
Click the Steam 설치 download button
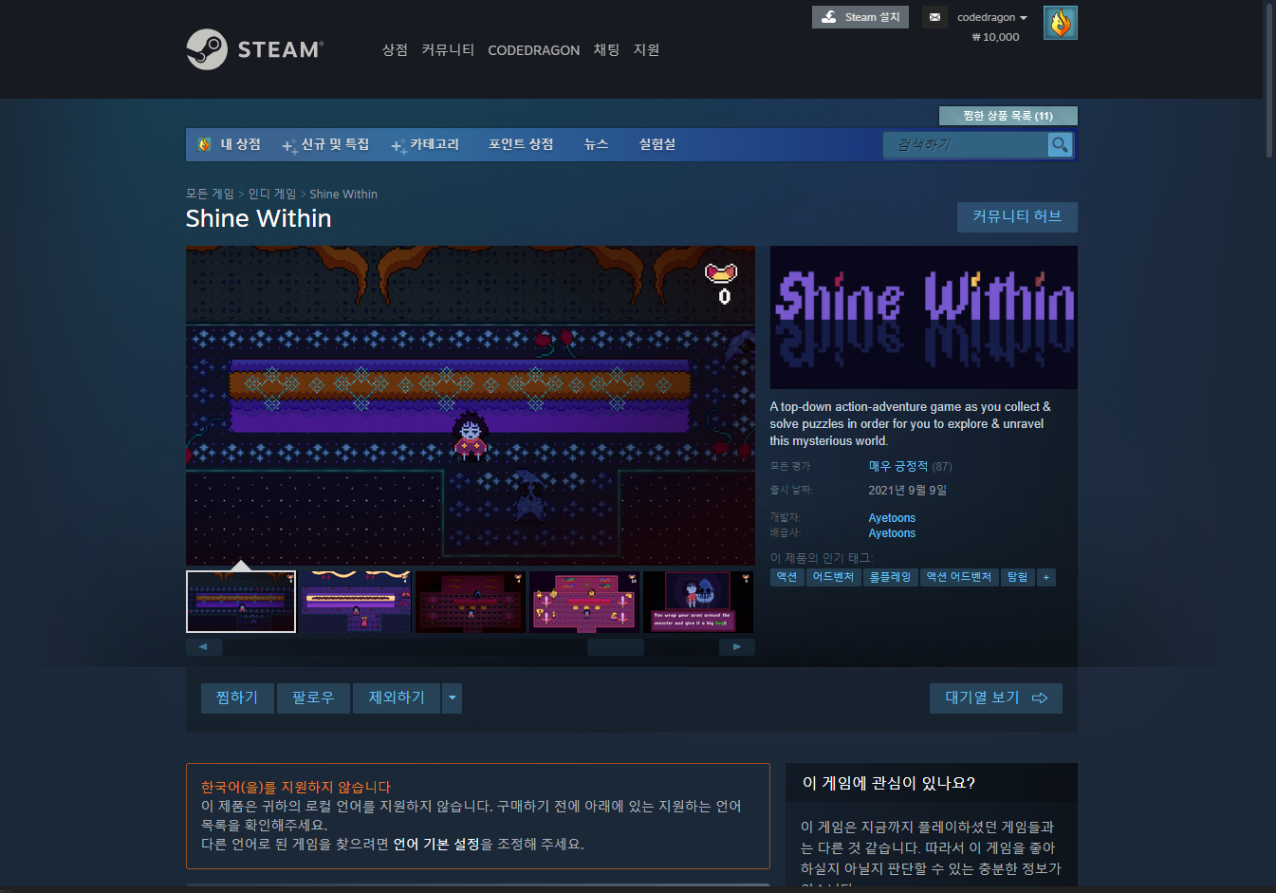pyautogui.click(x=860, y=17)
